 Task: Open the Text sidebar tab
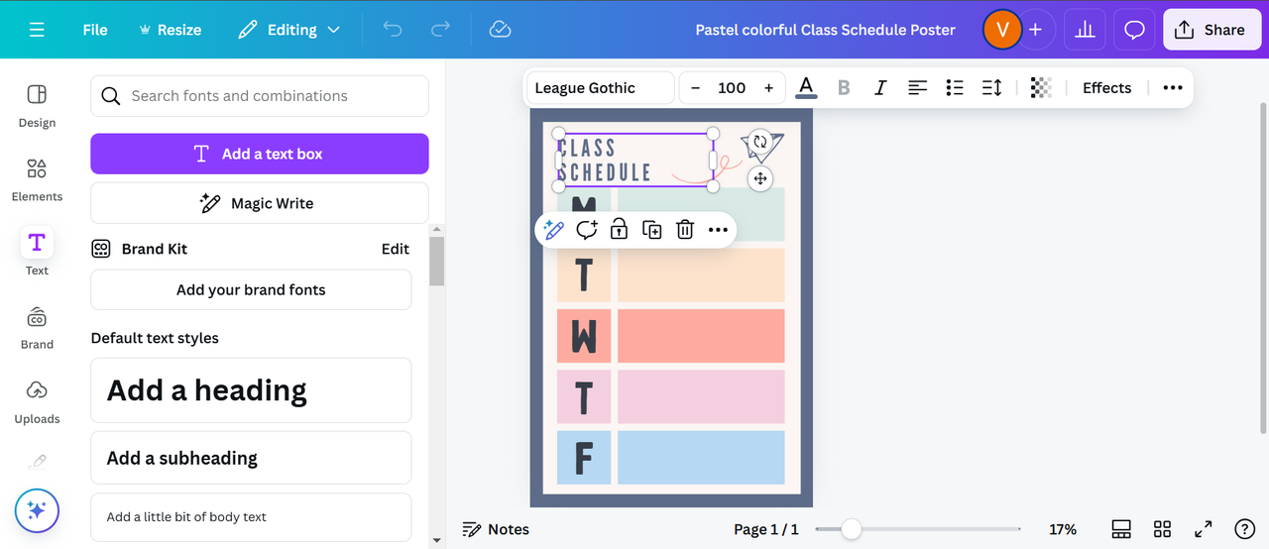point(37,253)
